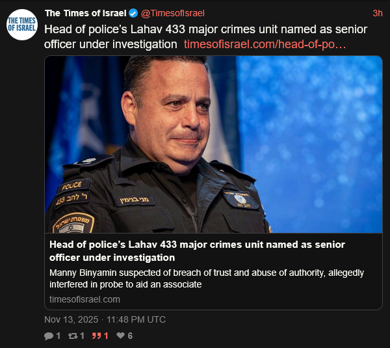Click "The Times of Israel" display name
Image resolution: width=390 pixels, height=348 pixels.
[x=85, y=13]
